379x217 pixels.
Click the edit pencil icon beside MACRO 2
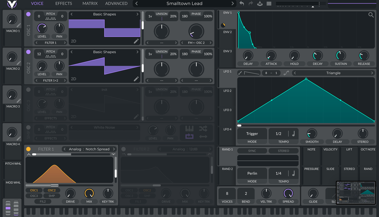[19, 63]
